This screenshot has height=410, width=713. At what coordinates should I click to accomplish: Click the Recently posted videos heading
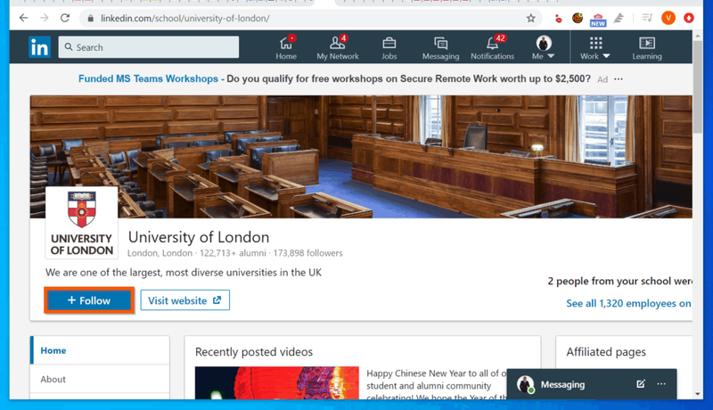tap(254, 352)
